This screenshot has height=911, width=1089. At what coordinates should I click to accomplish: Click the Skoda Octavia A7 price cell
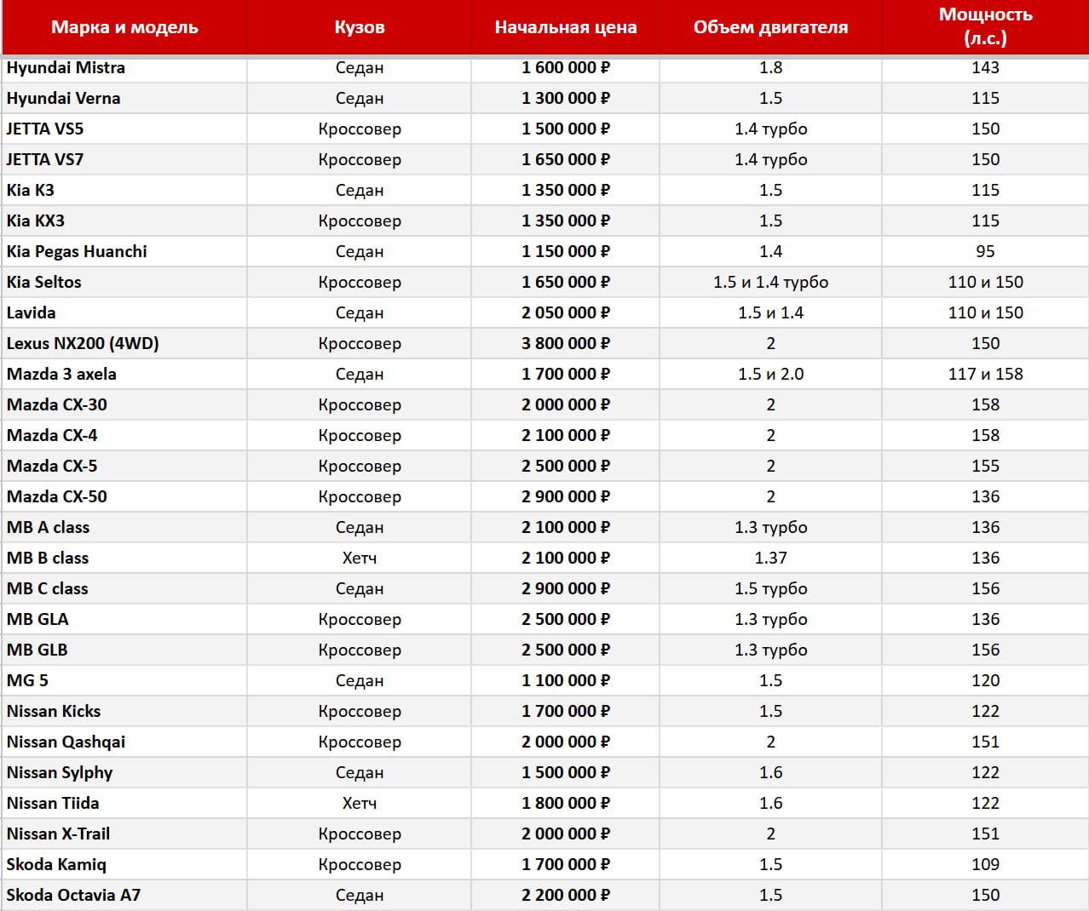[x=565, y=896]
